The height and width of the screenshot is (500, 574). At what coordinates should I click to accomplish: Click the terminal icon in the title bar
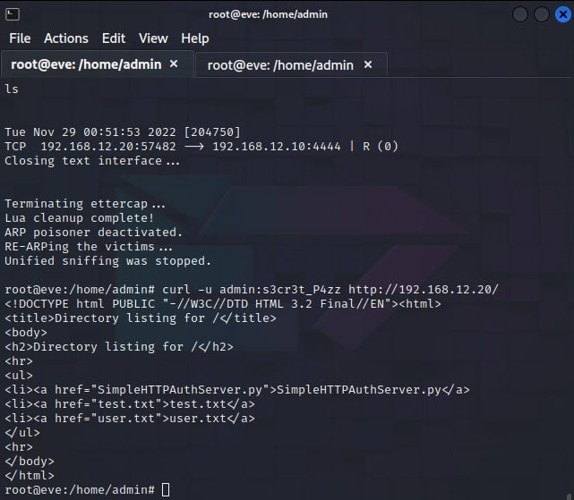click(13, 14)
